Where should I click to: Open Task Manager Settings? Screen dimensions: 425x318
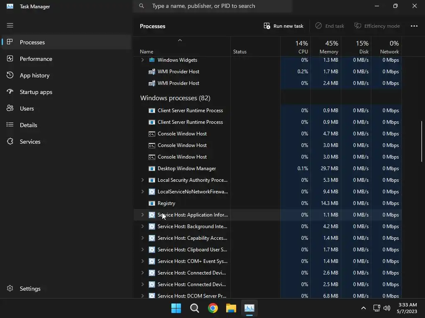click(x=66, y=289)
